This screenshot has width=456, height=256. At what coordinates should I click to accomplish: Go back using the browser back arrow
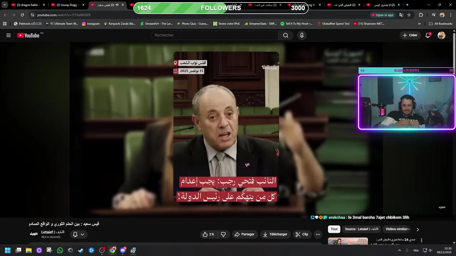coord(5,15)
